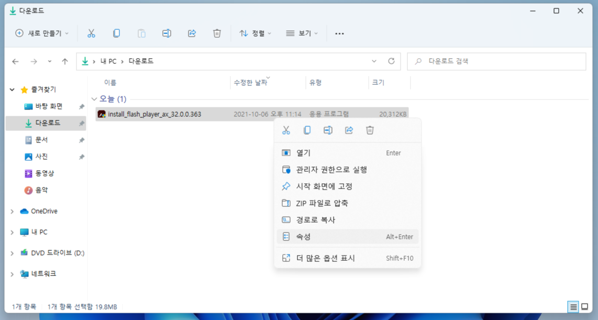Choose ZIP 파일로 압축
Image resolution: width=598 pixels, height=320 pixels.
click(x=347, y=203)
